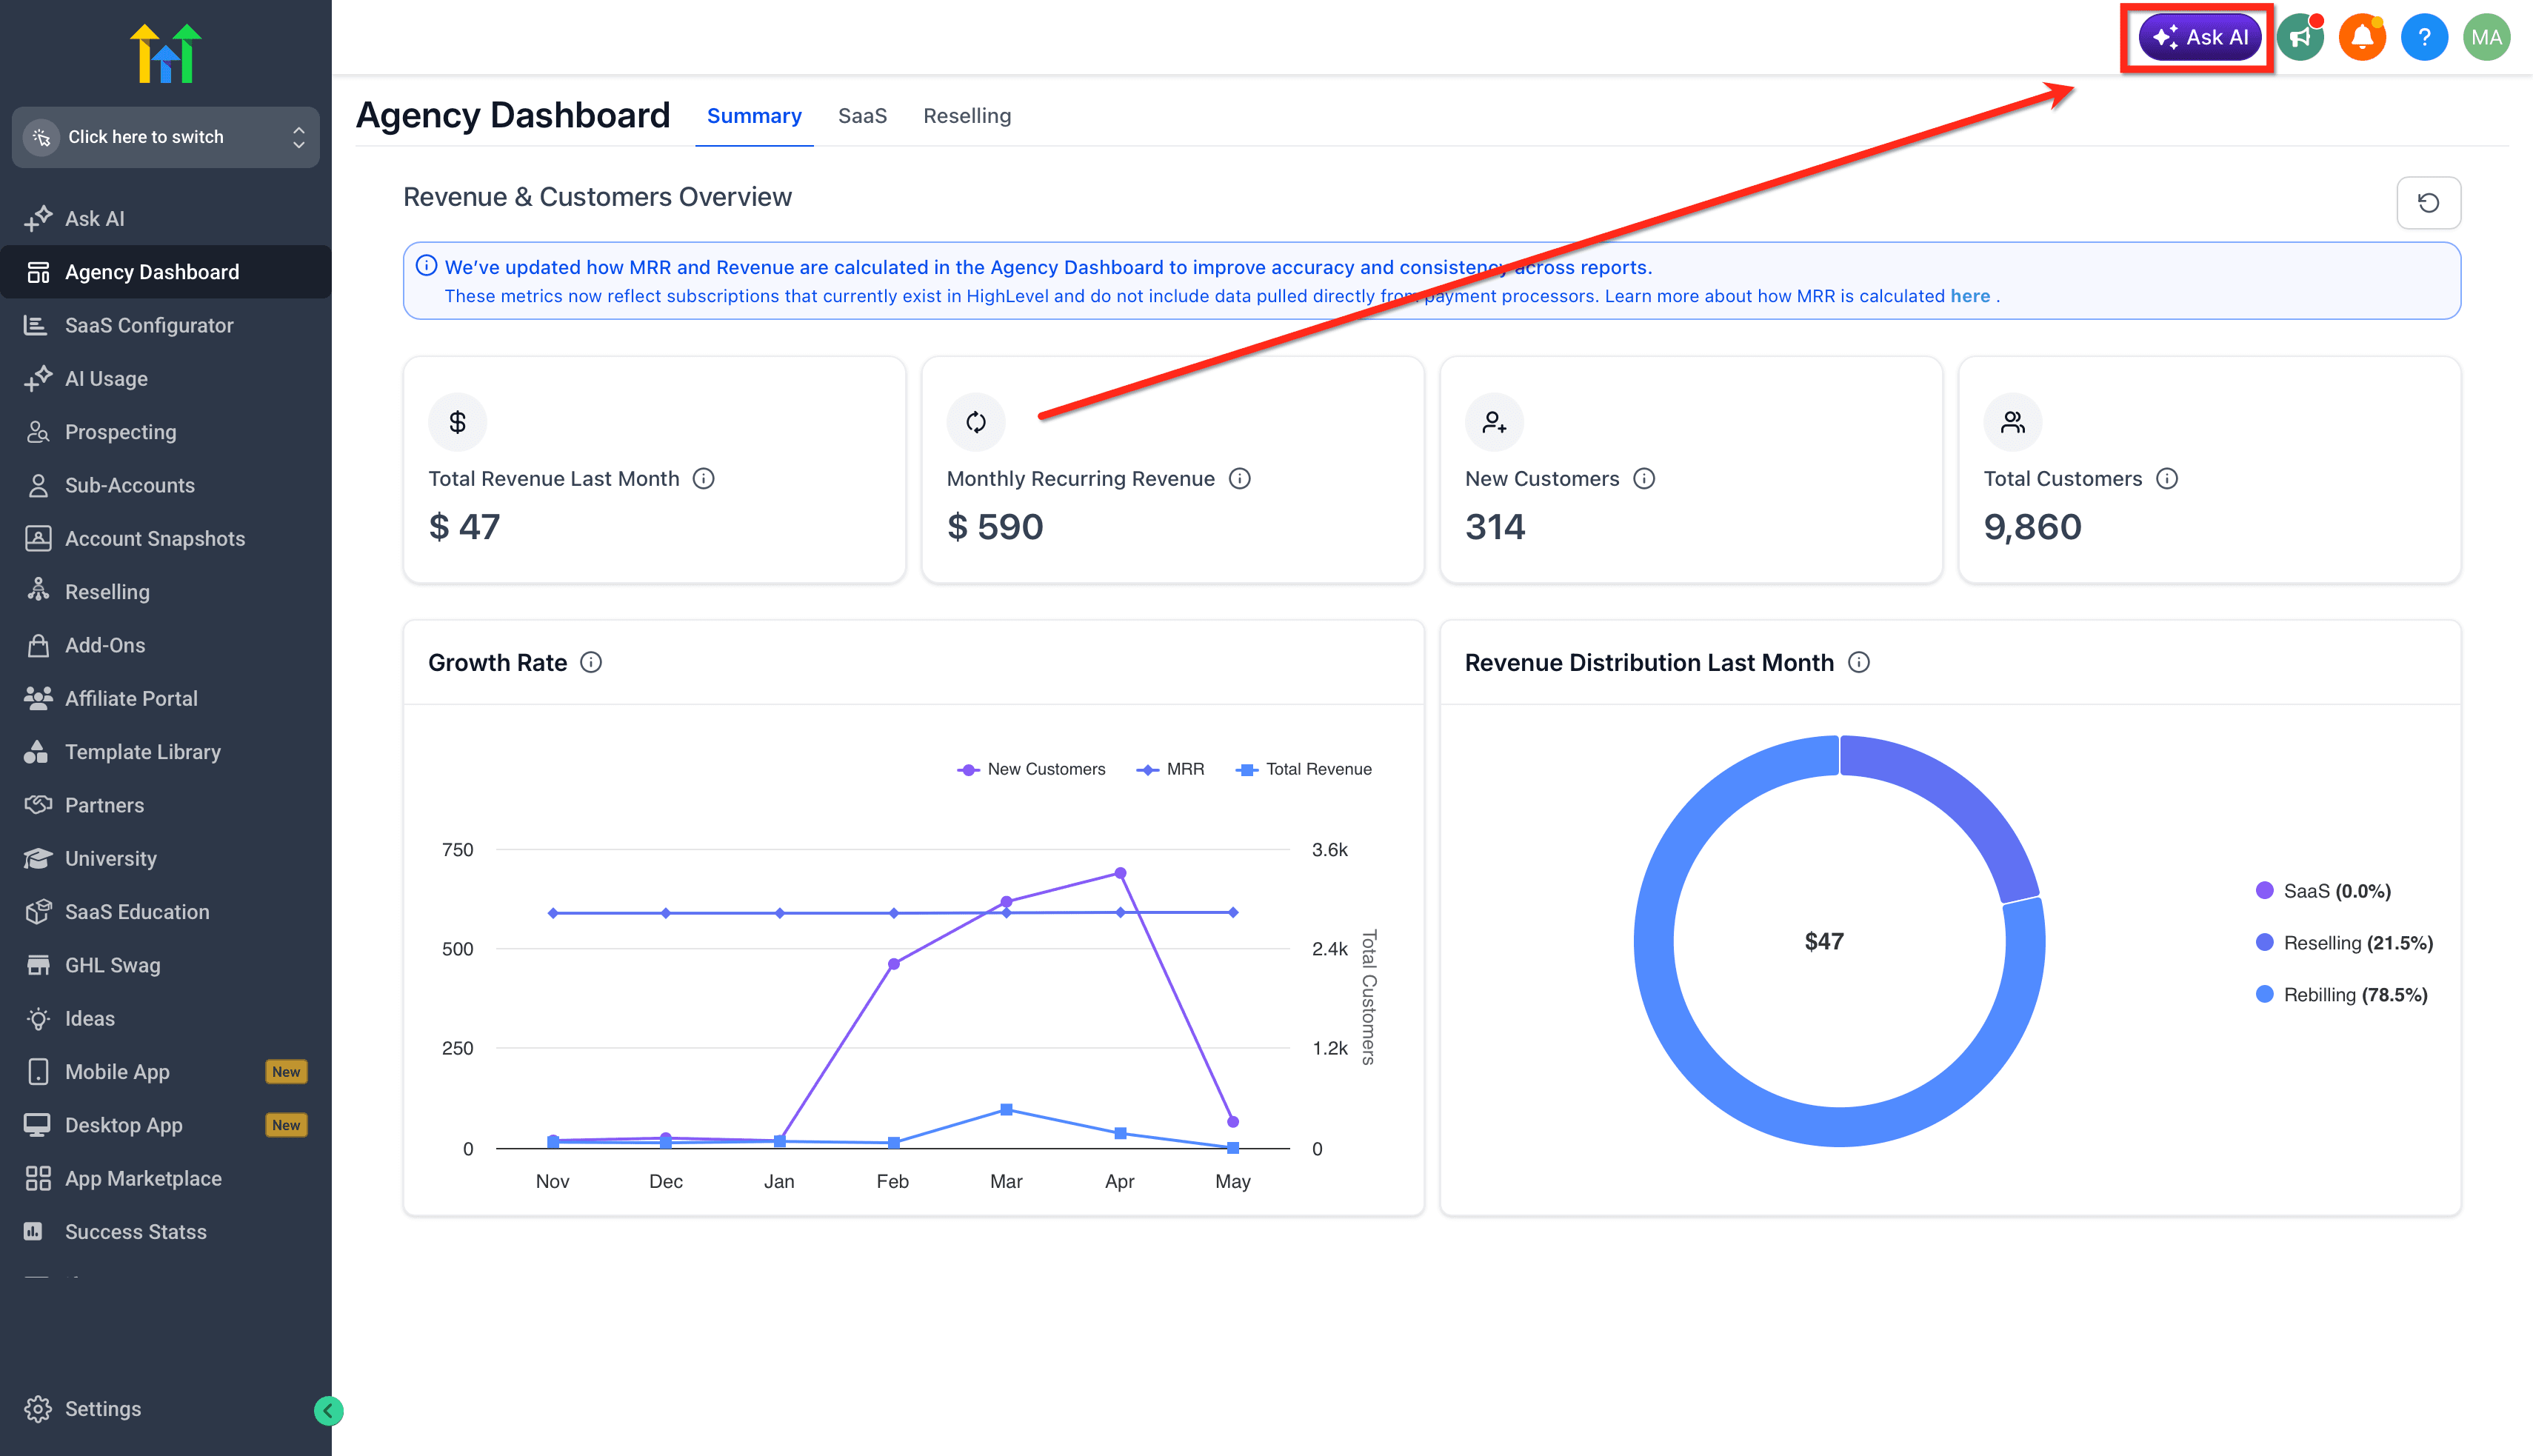The image size is (2533, 1456).
Task: Click the '$ 590' Monthly Recurring Revenue value
Action: [x=995, y=527]
